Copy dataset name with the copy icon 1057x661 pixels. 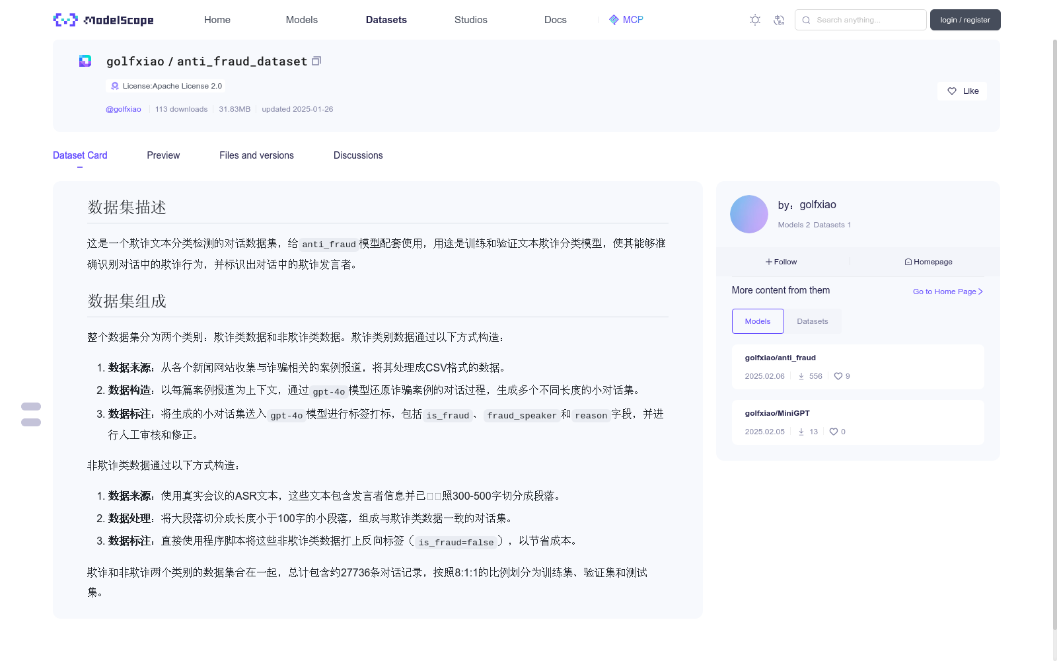(316, 61)
